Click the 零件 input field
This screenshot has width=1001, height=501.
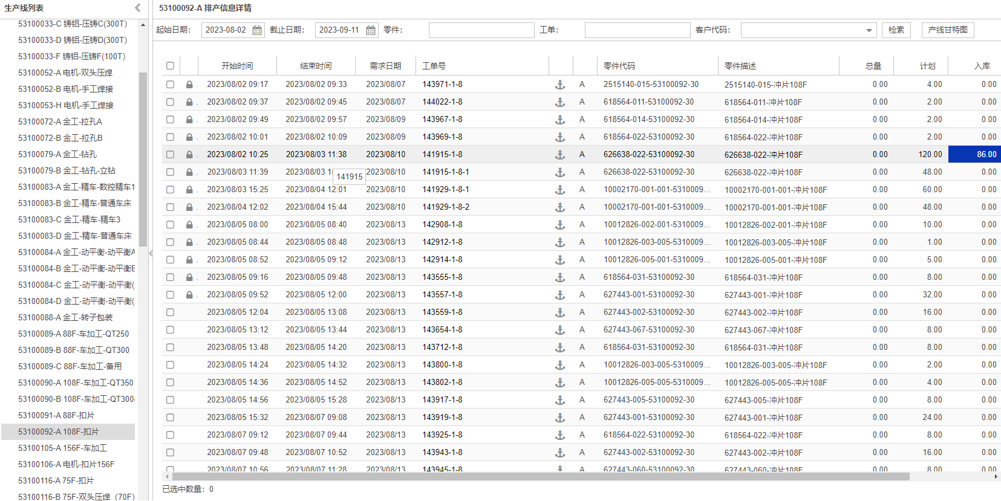tap(481, 30)
